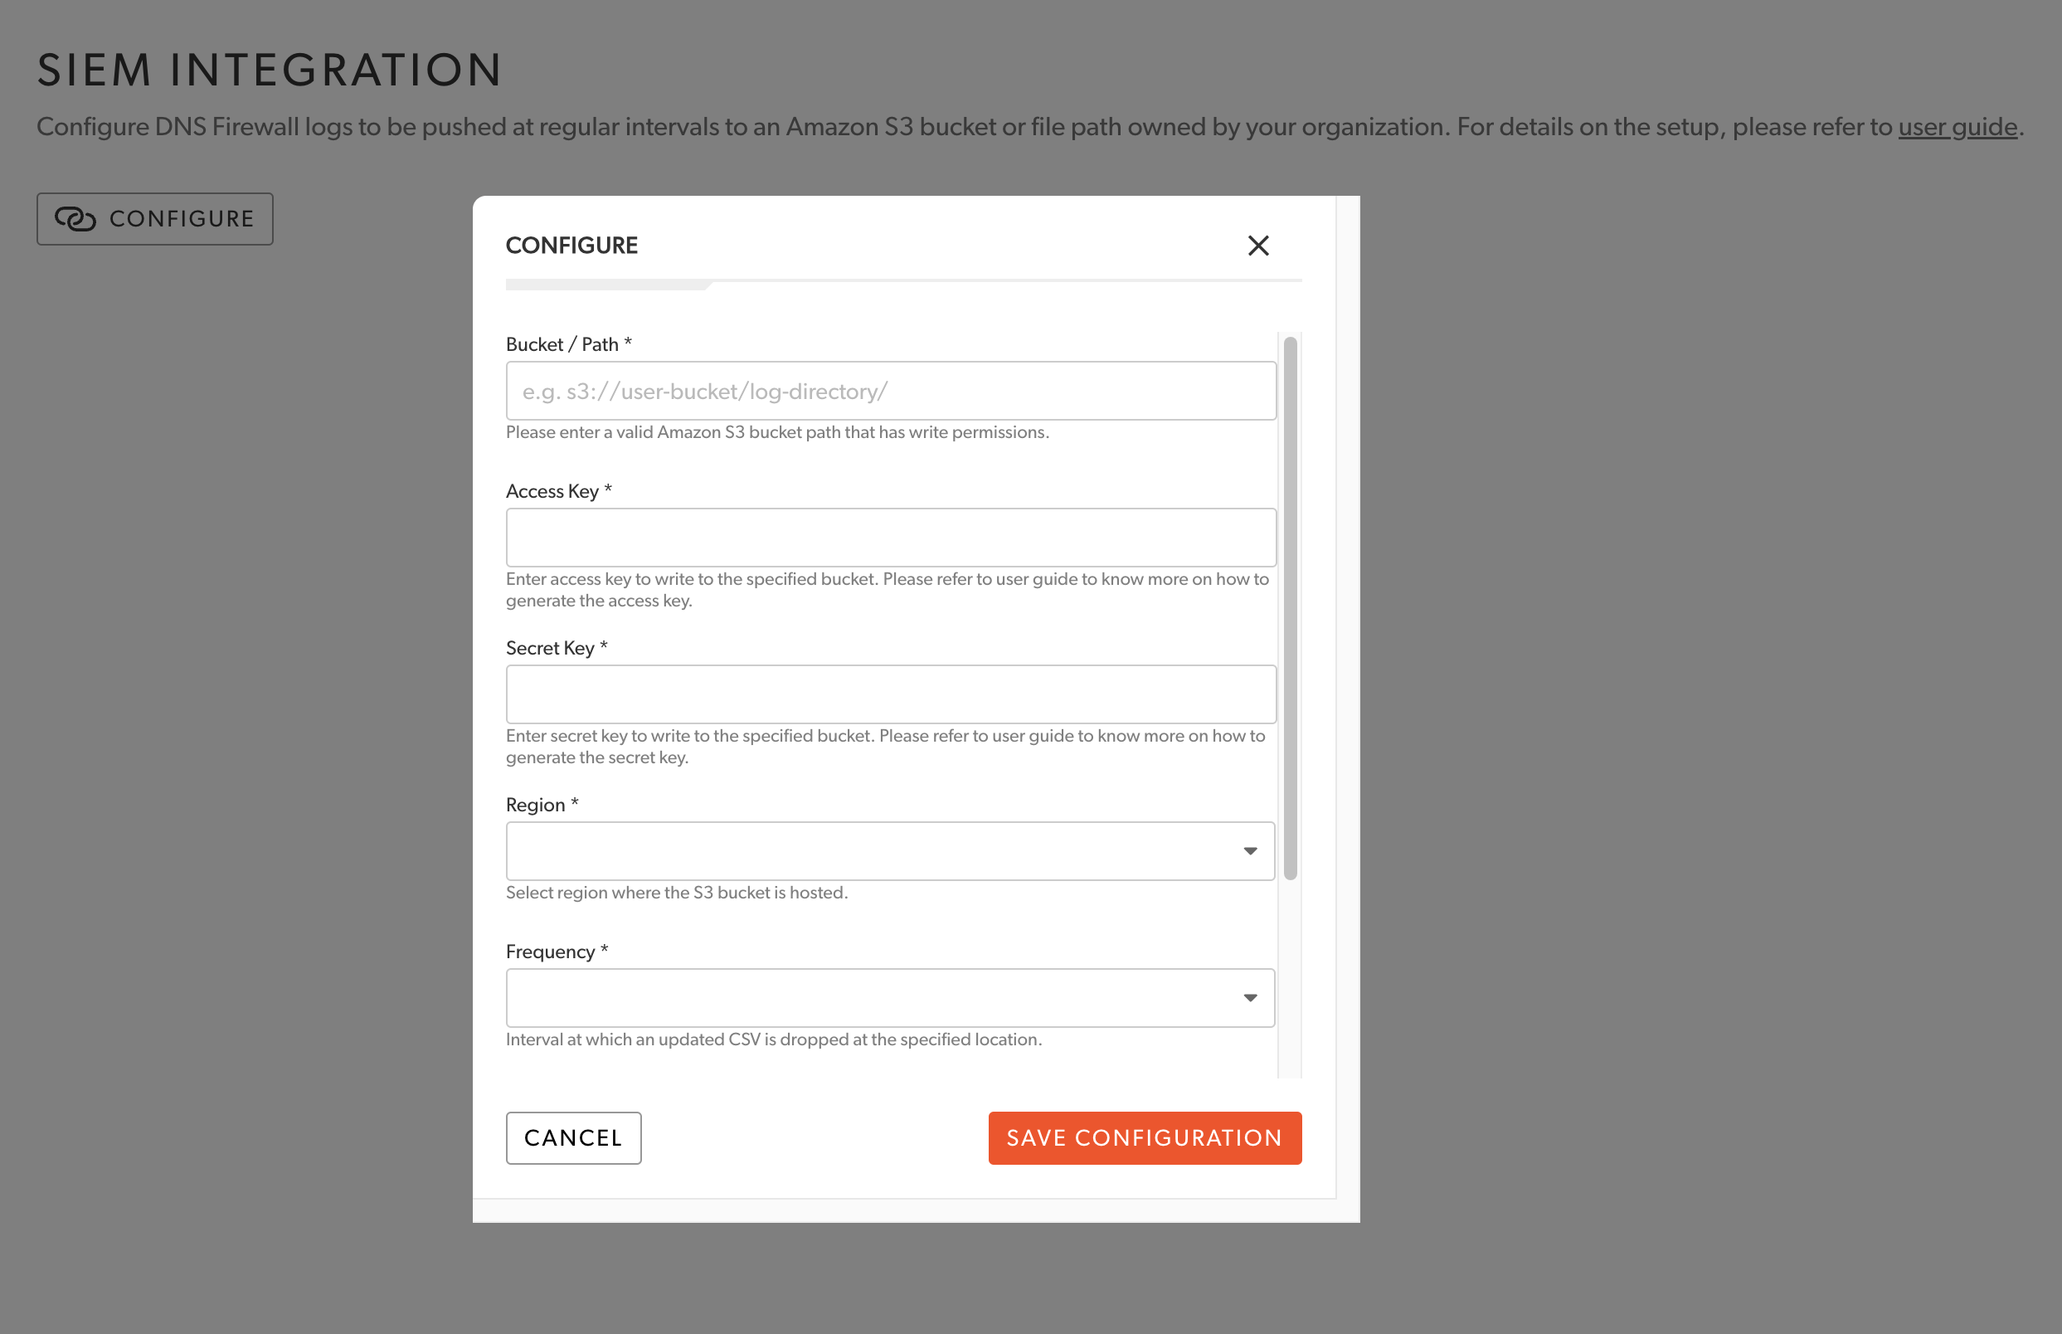
Task: Open the Region dropdown
Action: [x=889, y=850]
